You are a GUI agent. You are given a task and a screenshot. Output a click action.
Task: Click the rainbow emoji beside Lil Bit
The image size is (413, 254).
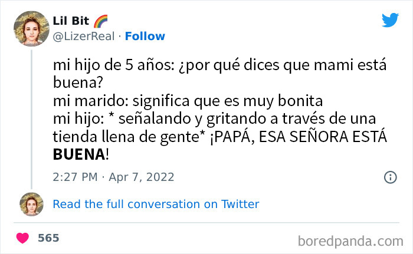coord(100,22)
